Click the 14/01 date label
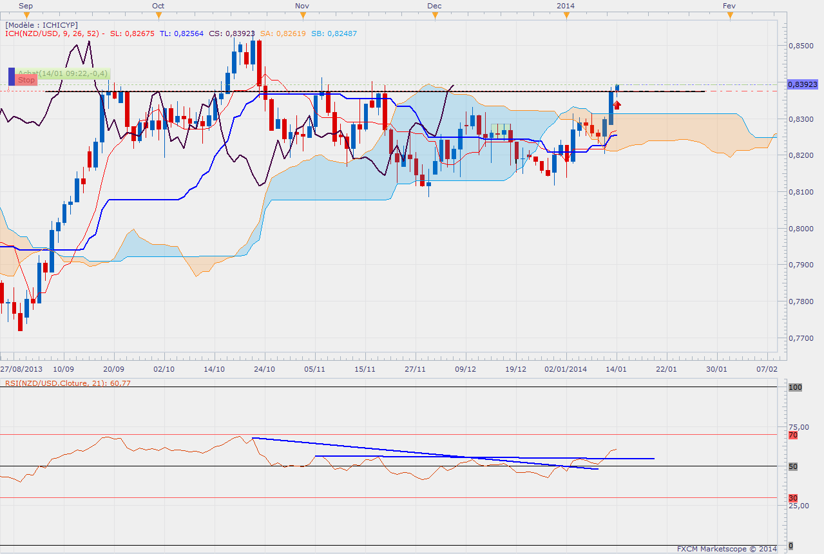This screenshot has width=824, height=554. coord(617,369)
